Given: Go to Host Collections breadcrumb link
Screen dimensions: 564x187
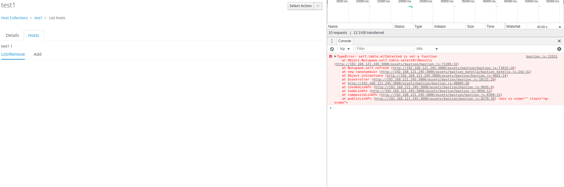Looking at the screenshot, I should pyautogui.click(x=14, y=18).
